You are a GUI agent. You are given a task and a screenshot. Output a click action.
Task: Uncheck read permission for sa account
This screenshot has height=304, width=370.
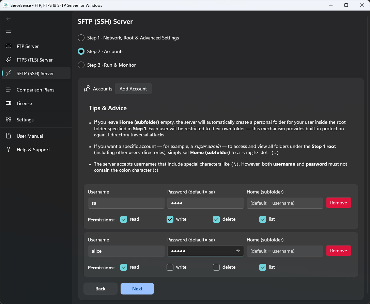click(x=124, y=219)
